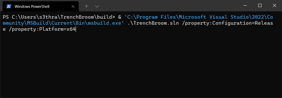Click the PS prompt at line start
The image size is (282, 98).
pyautogui.click(x=5, y=17)
